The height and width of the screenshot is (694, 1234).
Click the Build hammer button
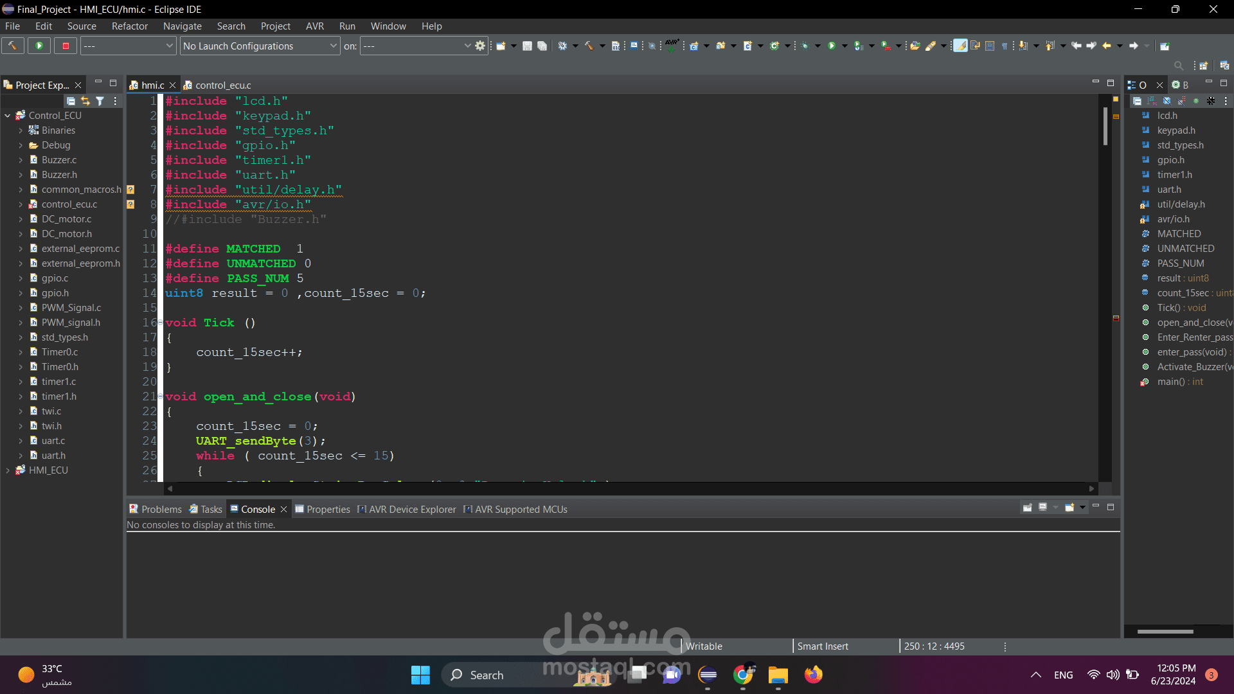tap(12, 46)
